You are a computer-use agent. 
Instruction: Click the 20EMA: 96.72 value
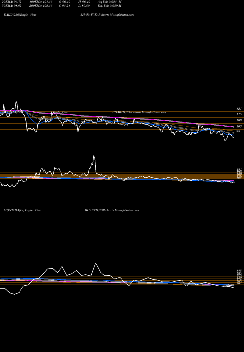12,2
